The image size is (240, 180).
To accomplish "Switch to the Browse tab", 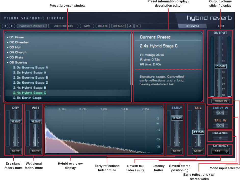I will [x=193, y=26].
